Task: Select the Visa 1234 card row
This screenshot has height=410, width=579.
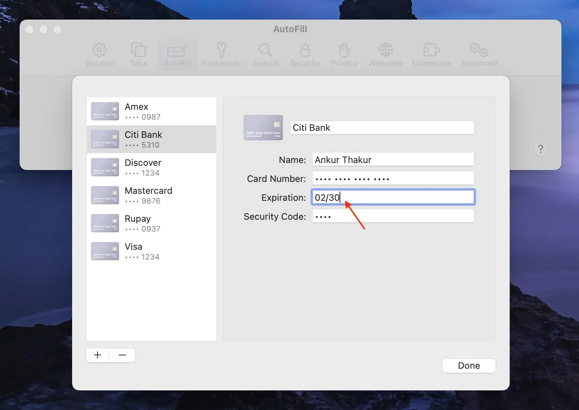Action: pos(152,251)
